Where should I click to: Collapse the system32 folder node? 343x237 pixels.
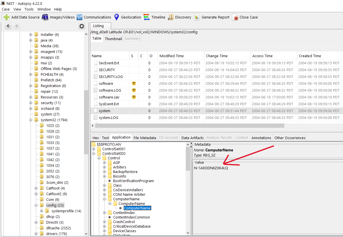[x=31, y=120]
